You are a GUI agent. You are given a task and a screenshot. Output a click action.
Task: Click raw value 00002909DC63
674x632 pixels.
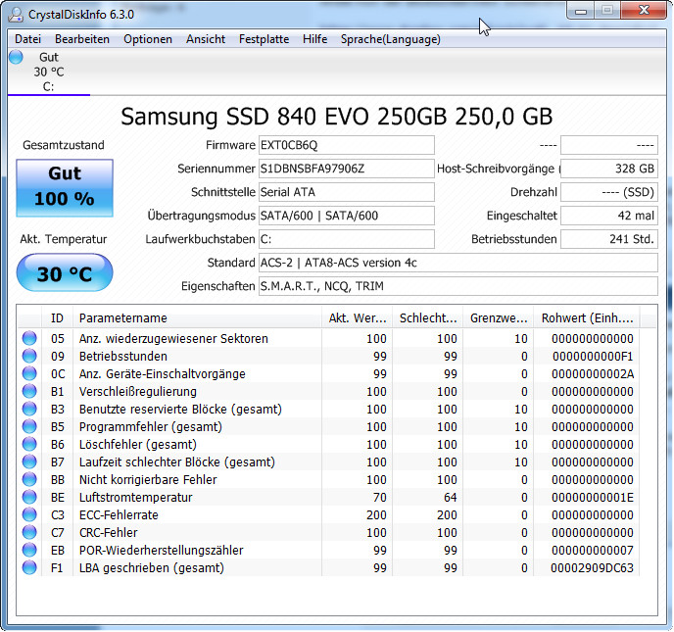coord(592,568)
